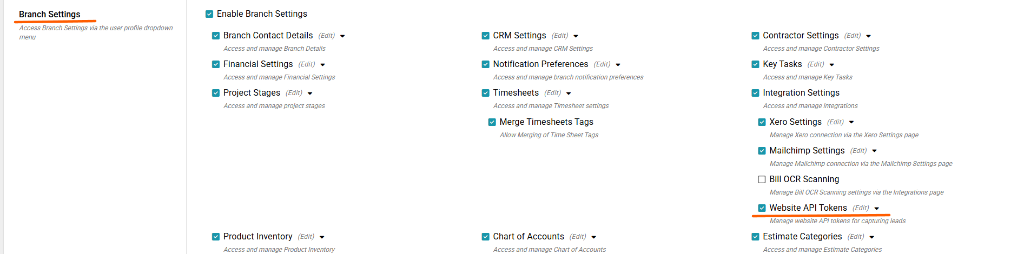Toggle the Branch Contact Details checkbox

coord(216,36)
